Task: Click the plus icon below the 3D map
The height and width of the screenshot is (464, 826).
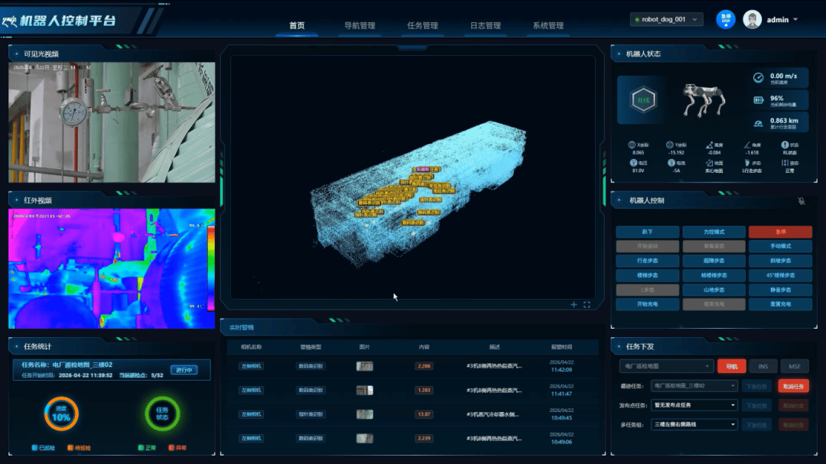Action: tap(574, 304)
